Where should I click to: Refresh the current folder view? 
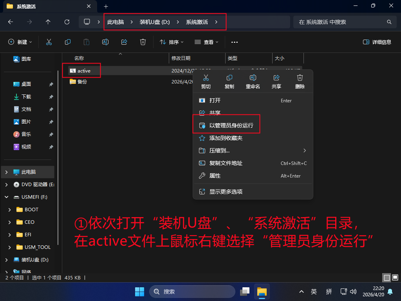click(67, 22)
